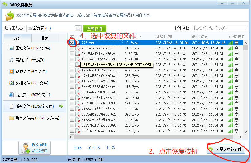Click vertical scrollbar up arrow in file list
251x163 pixels.
(x=245, y=43)
